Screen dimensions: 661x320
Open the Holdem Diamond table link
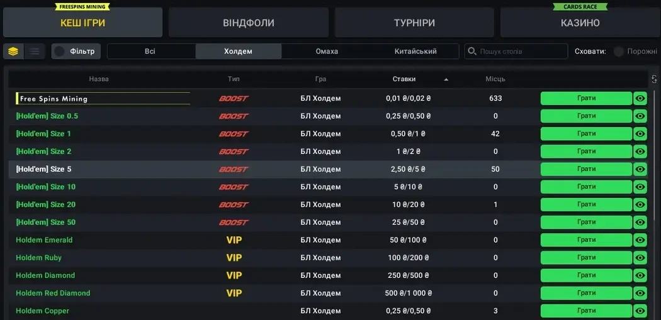coord(45,275)
